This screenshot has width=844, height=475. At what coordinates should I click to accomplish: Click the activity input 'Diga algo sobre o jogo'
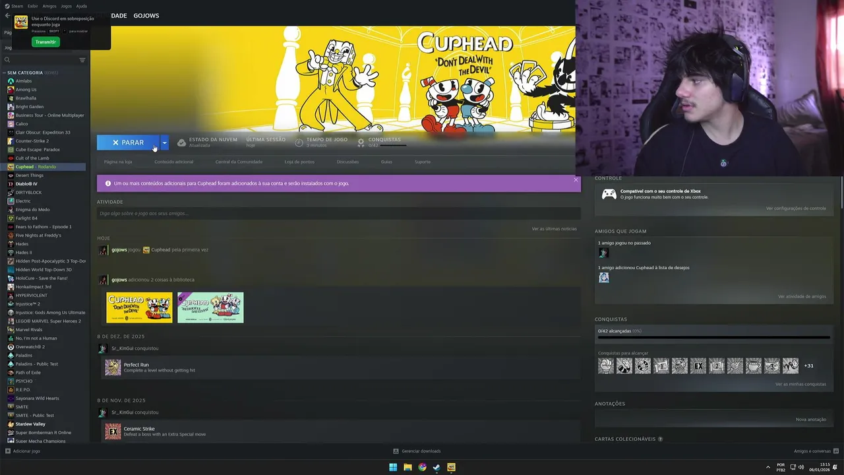339,214
